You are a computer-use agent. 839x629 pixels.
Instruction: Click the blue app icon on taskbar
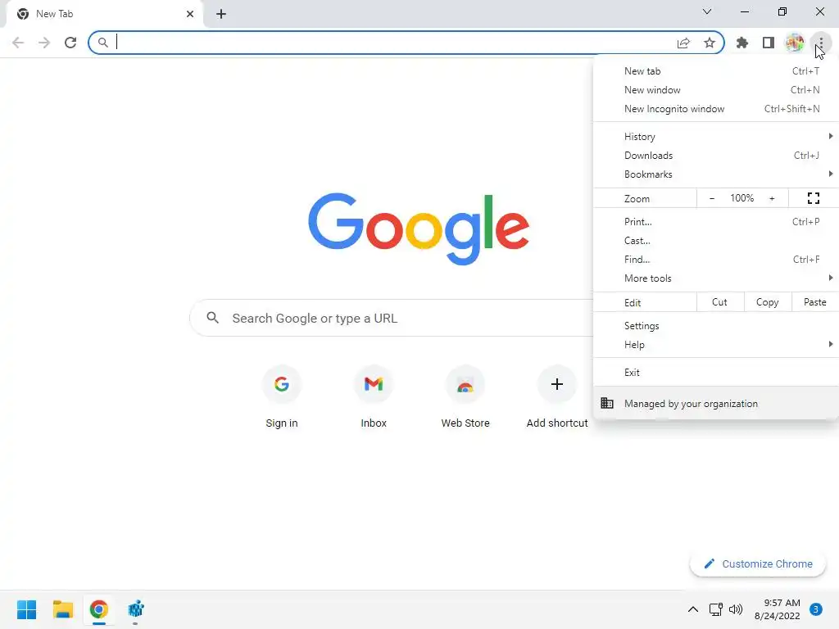click(x=135, y=609)
